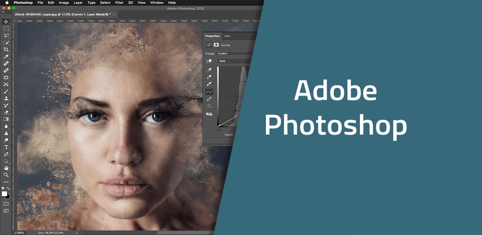
Task: Open the Preset dropdown showing Custom
Action: (x=234, y=53)
